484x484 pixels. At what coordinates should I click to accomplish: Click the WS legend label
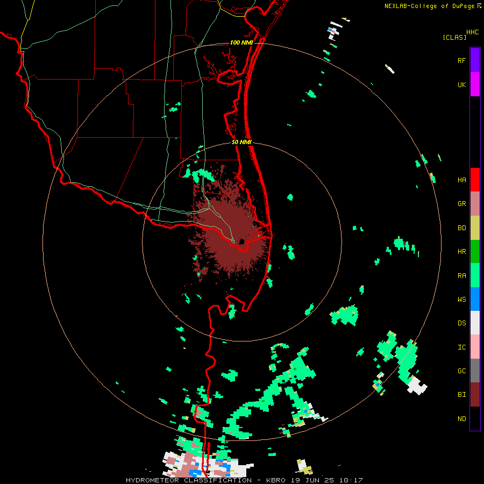point(461,300)
